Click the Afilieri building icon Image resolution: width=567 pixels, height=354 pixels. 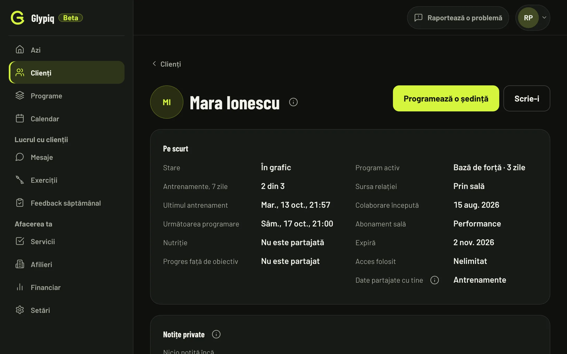[20, 264]
